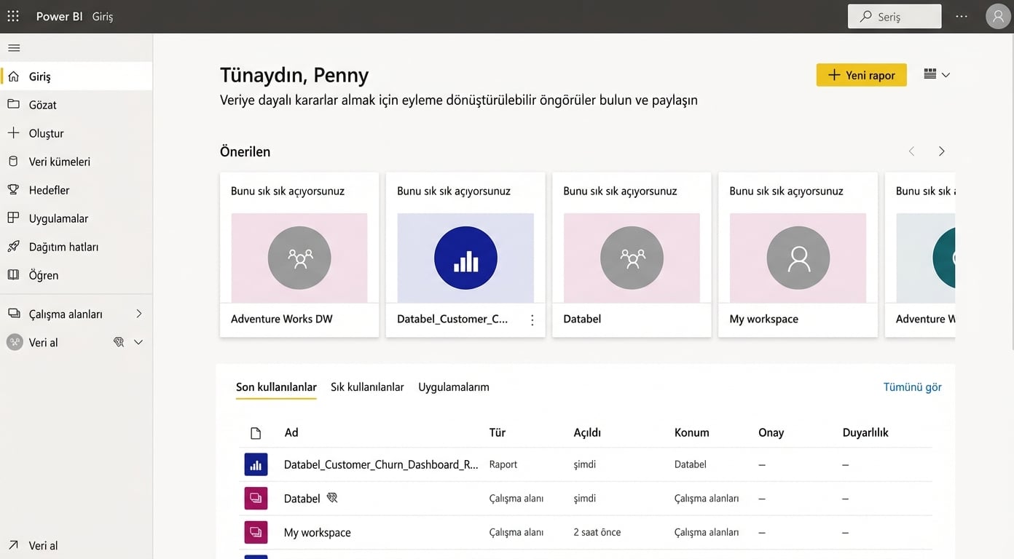Viewport: 1014px width, 559px height.
Task: Go to Hedefler trophy item
Action: click(x=49, y=190)
